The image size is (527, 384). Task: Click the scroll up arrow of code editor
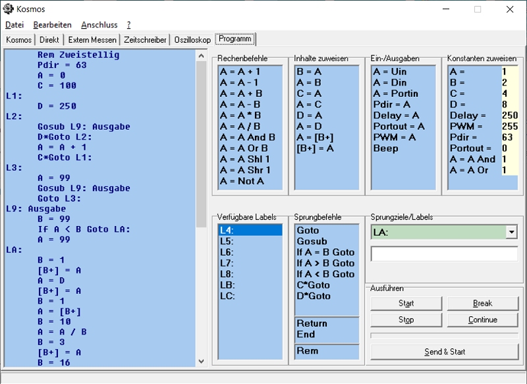[202, 56]
